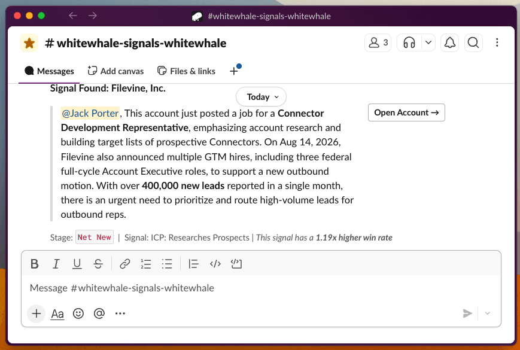
Task: Start an ordered list
Action: [x=146, y=264]
